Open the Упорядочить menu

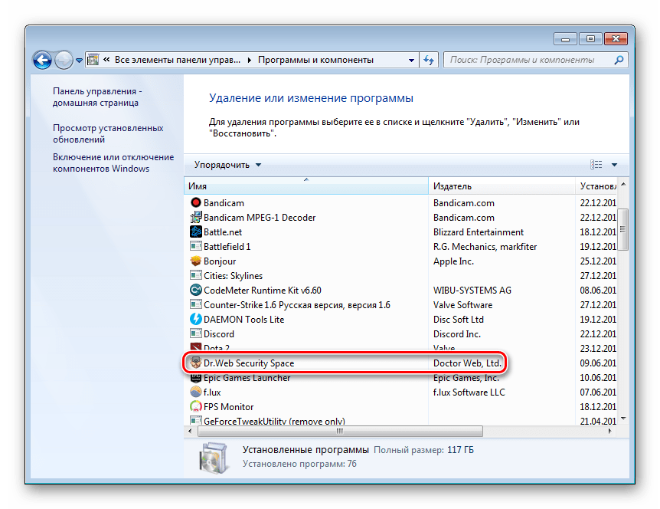tap(227, 165)
